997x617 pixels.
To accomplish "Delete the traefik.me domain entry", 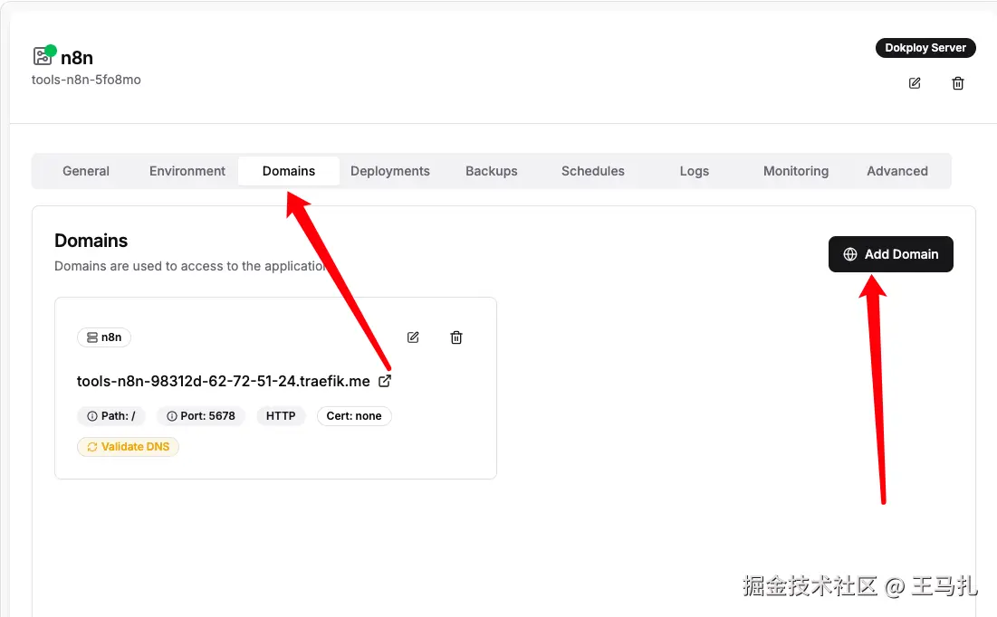I will 455,337.
